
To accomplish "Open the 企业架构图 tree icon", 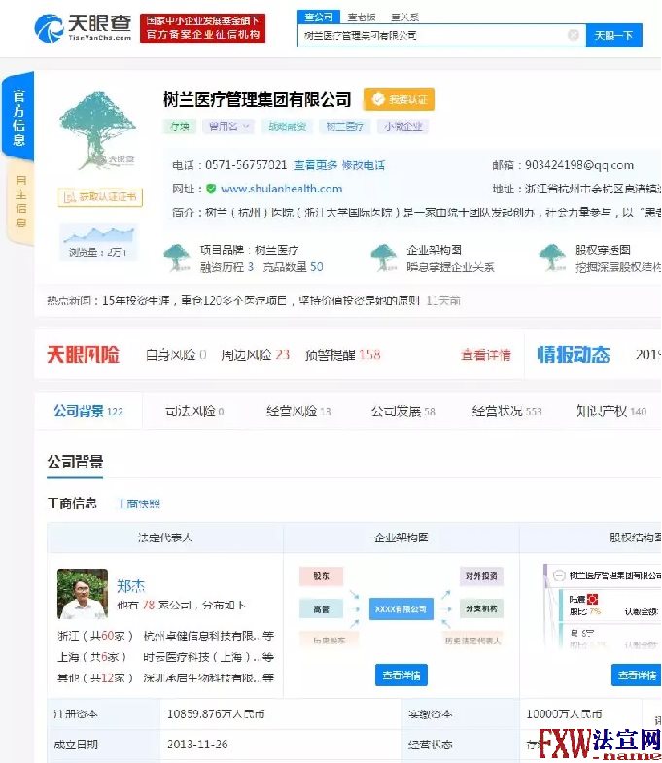I will [384, 258].
